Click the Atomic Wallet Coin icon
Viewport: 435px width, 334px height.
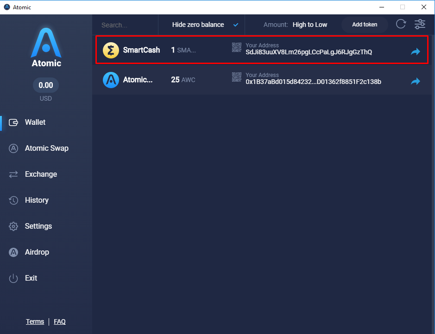[111, 80]
